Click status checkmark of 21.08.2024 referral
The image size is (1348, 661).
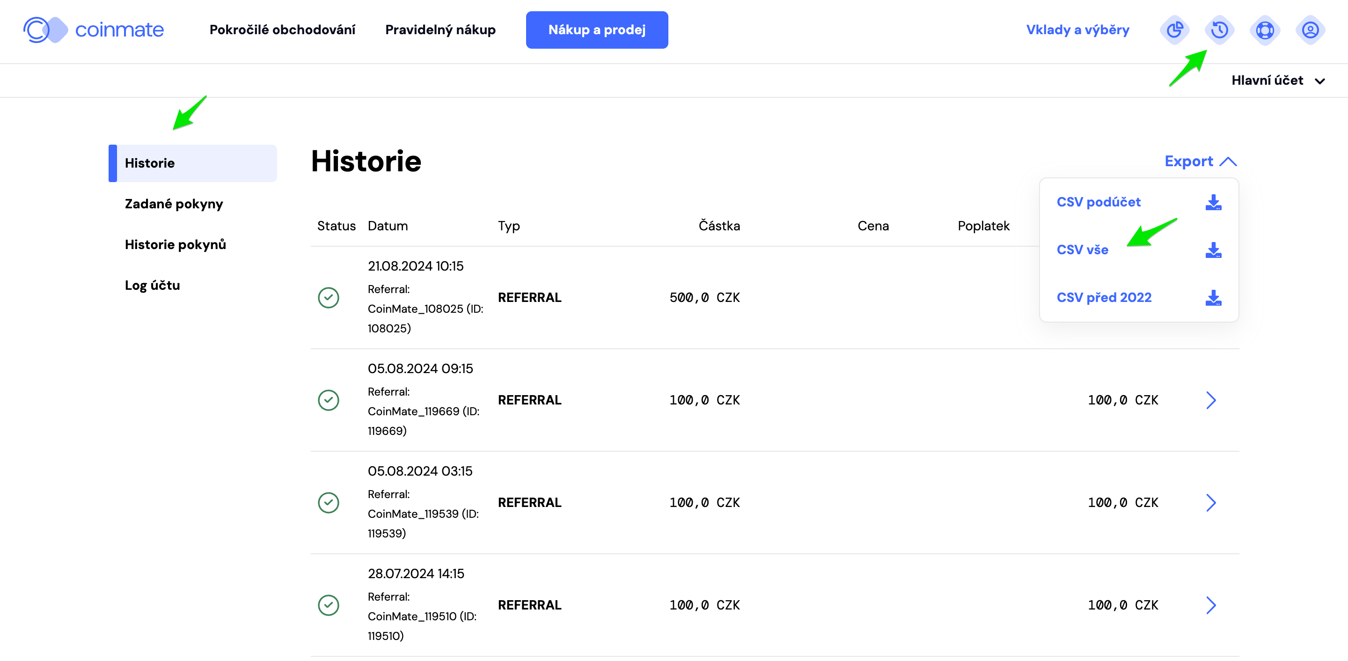pos(329,298)
